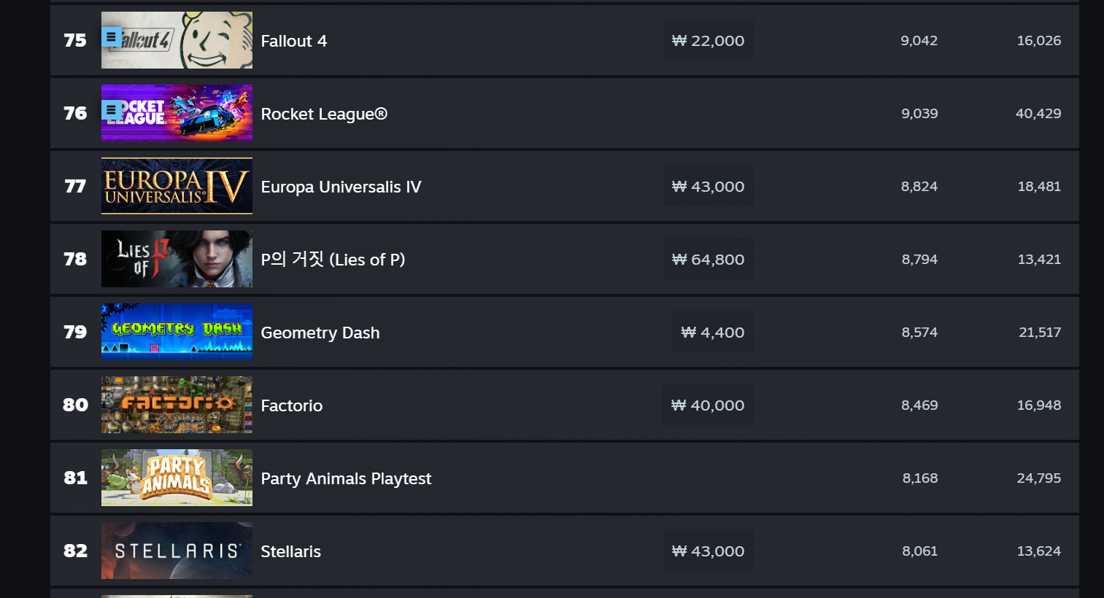Open the Stellaris banner thumbnail

(177, 551)
